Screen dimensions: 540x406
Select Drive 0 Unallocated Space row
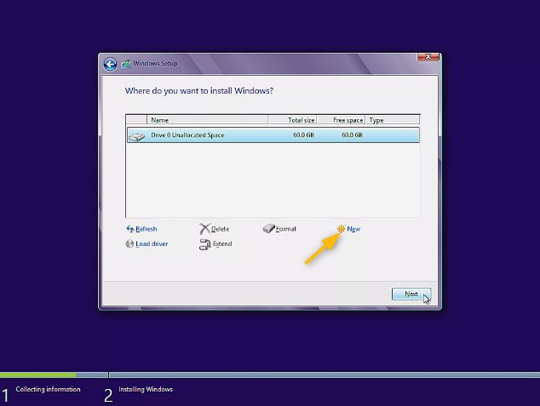point(273,134)
